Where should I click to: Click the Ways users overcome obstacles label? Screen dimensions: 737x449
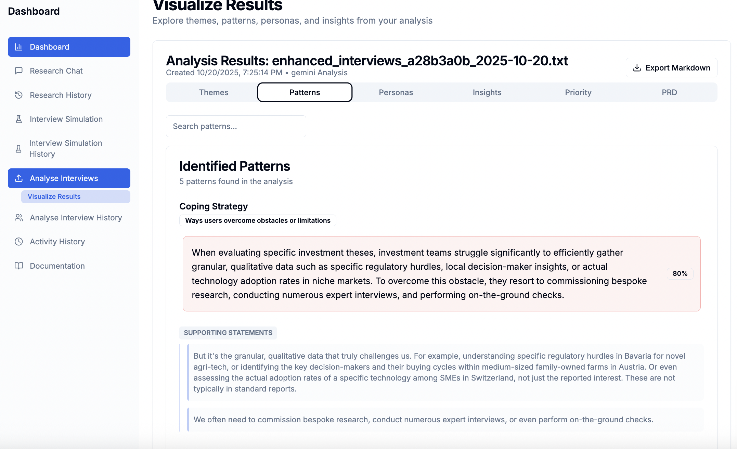click(257, 220)
